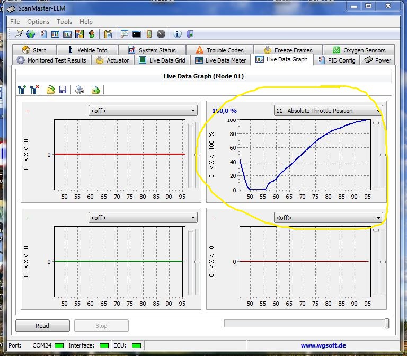
Task: Open the bottom-left graph PID dropdown
Action: (x=143, y=218)
